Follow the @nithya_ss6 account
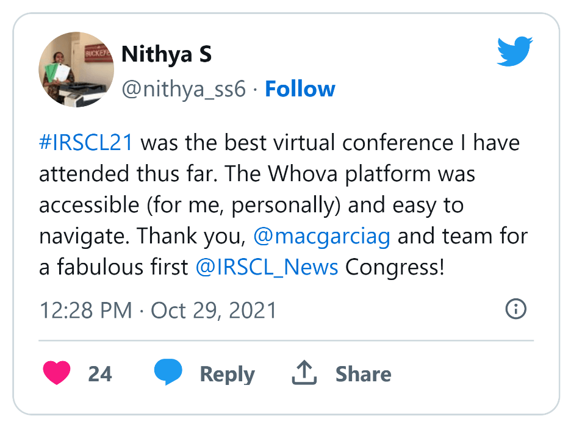Screen dimensions: 571x424 point(300,89)
